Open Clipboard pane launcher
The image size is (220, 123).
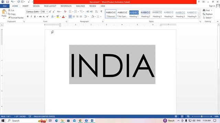click(24, 22)
